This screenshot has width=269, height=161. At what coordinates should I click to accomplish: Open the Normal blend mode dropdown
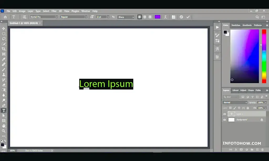(x=235, y=102)
